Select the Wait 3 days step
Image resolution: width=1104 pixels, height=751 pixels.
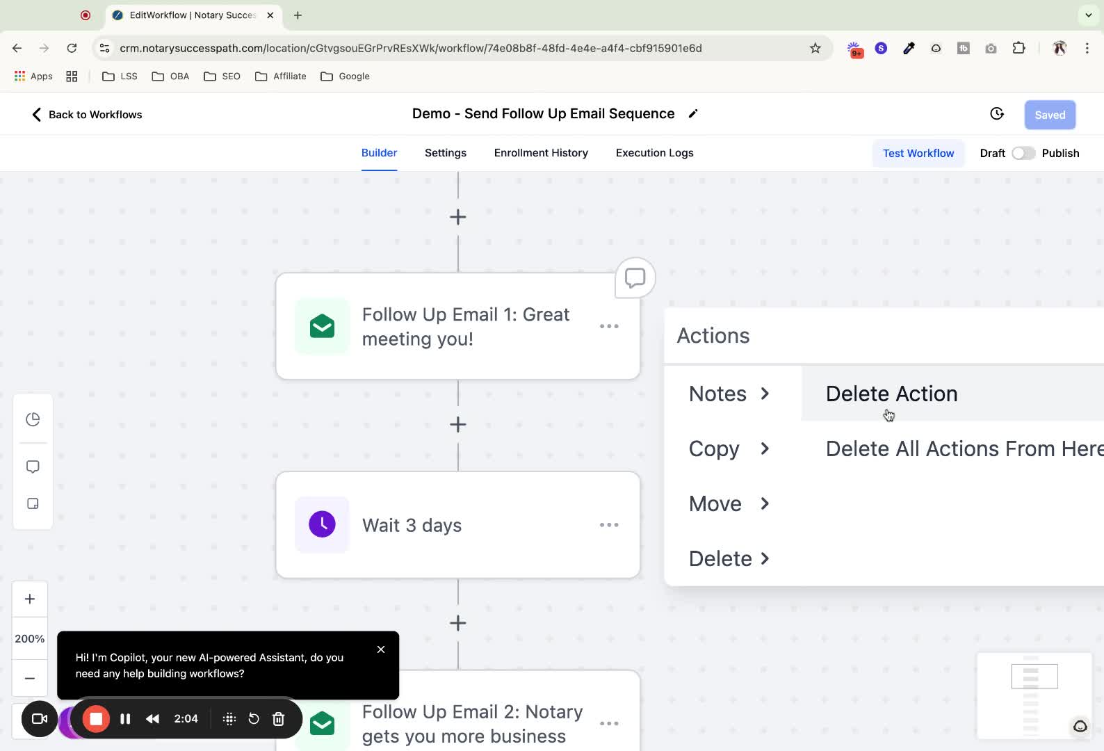(x=457, y=525)
